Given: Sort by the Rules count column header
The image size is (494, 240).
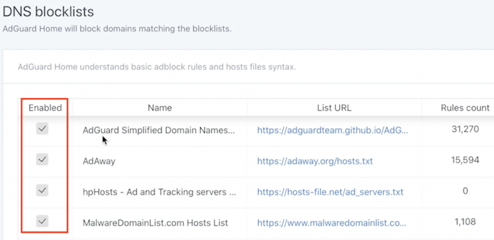Looking at the screenshot, I should point(465,108).
